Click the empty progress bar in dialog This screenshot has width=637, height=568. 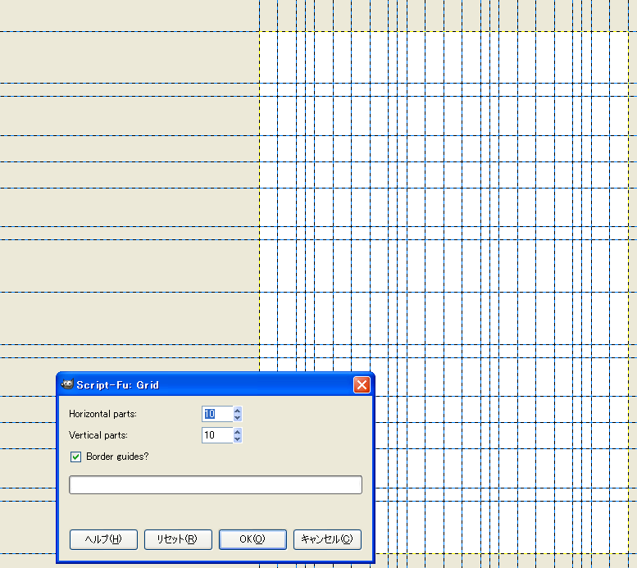(216, 484)
